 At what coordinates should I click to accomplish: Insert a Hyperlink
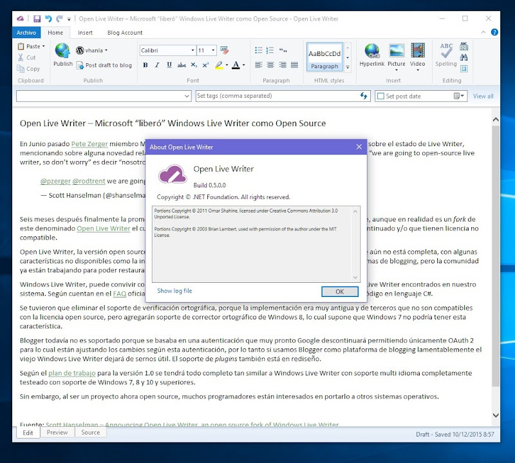pos(372,55)
